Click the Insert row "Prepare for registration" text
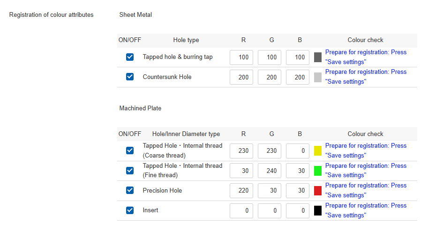The width and height of the screenshot is (428, 237). click(366, 206)
